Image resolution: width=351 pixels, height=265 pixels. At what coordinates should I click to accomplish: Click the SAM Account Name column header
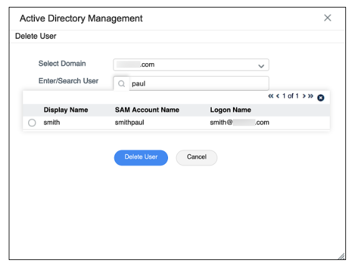coord(147,110)
